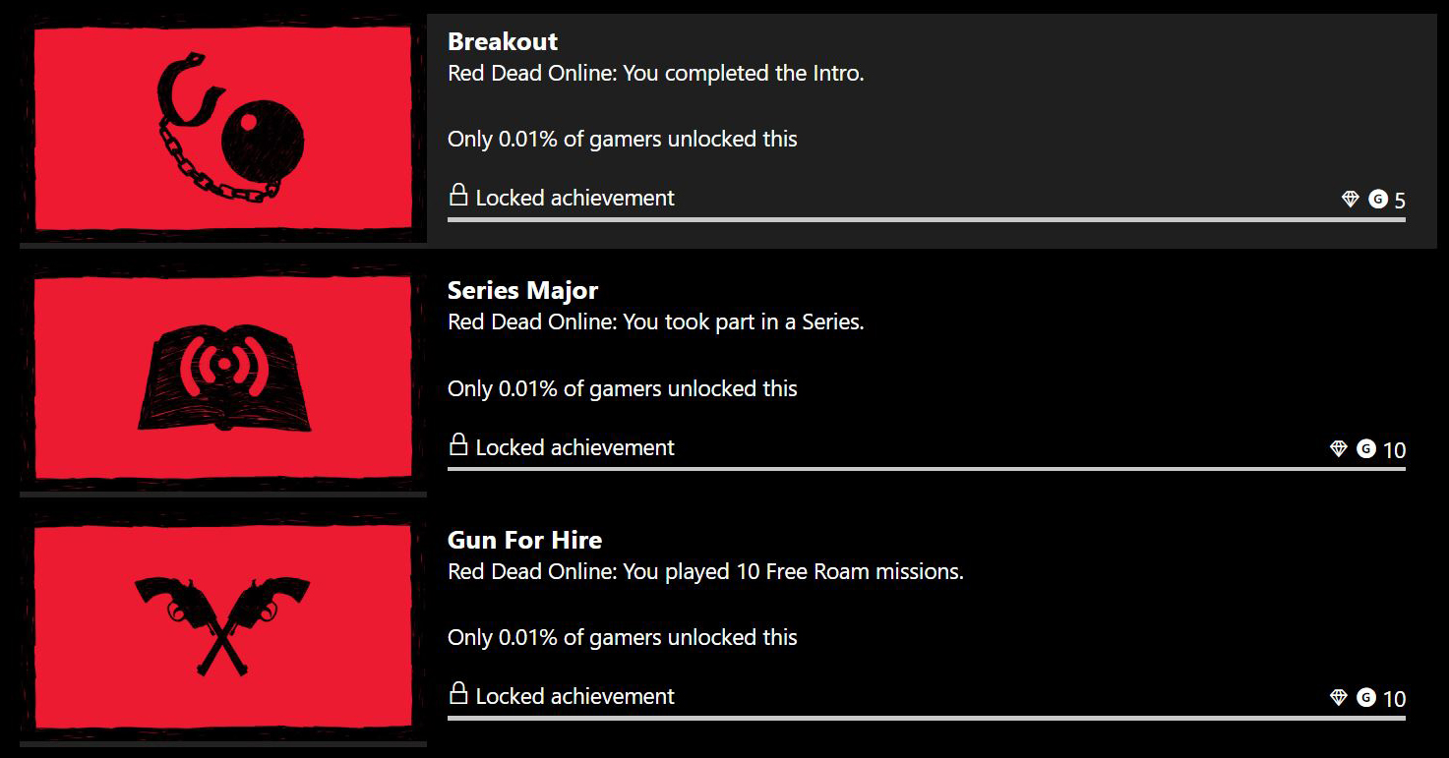1449x758 pixels.
Task: Open the Breakout ball-and-chain achievement image
Action: coord(223,129)
